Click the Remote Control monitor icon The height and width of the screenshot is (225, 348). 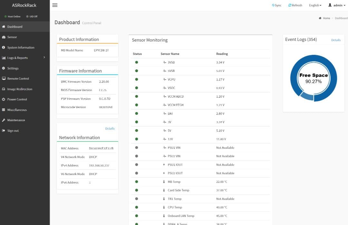pos(4,79)
